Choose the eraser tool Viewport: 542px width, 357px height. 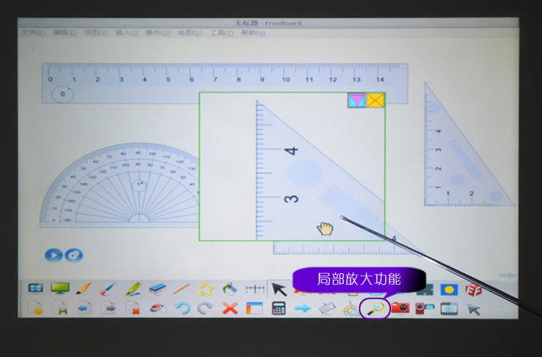tap(158, 290)
